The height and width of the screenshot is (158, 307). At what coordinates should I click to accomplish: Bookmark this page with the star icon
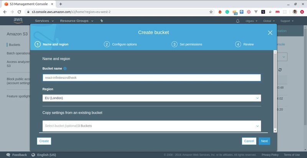(x=211, y=12)
